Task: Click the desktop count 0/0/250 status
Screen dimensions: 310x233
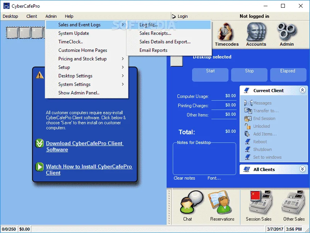Action: (9, 229)
